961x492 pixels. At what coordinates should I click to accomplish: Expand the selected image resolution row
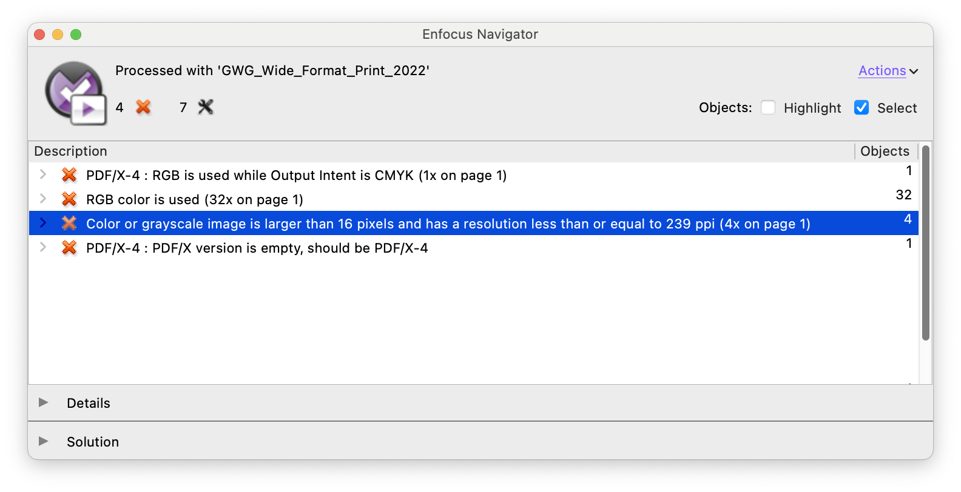[42, 223]
